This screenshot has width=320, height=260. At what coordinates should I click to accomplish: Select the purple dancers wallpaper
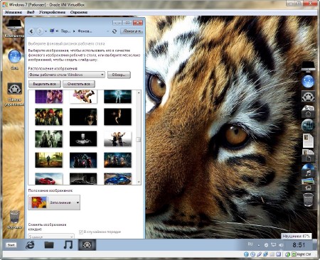coord(49,97)
